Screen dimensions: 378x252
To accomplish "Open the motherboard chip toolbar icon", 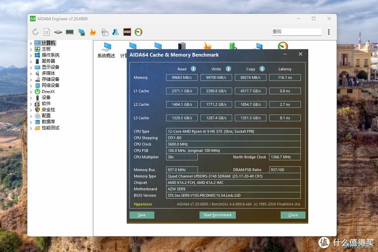I will tap(58, 32).
